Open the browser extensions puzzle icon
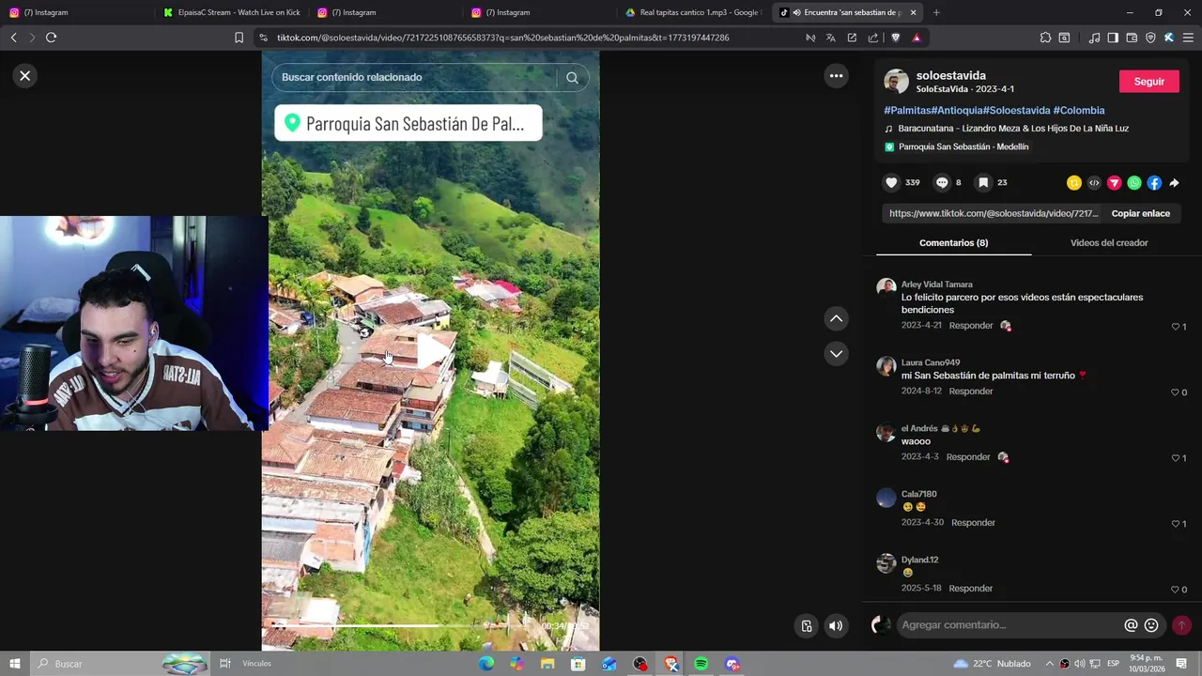 click(1045, 38)
